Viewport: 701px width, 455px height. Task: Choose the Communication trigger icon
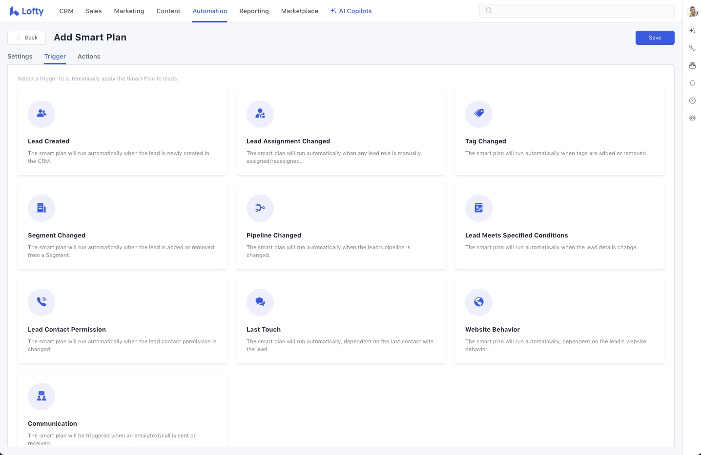click(x=41, y=396)
